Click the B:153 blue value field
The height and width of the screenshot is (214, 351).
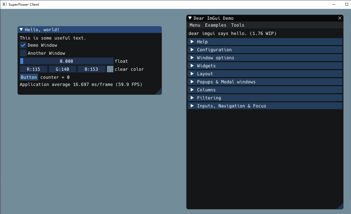click(92, 69)
